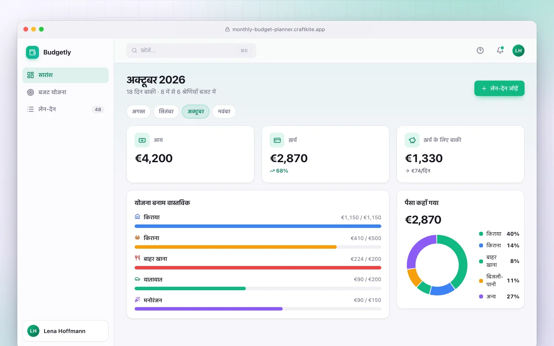The width and height of the screenshot is (554, 346).
Task: Switch to the नवंबर month tab
Action: (224, 112)
